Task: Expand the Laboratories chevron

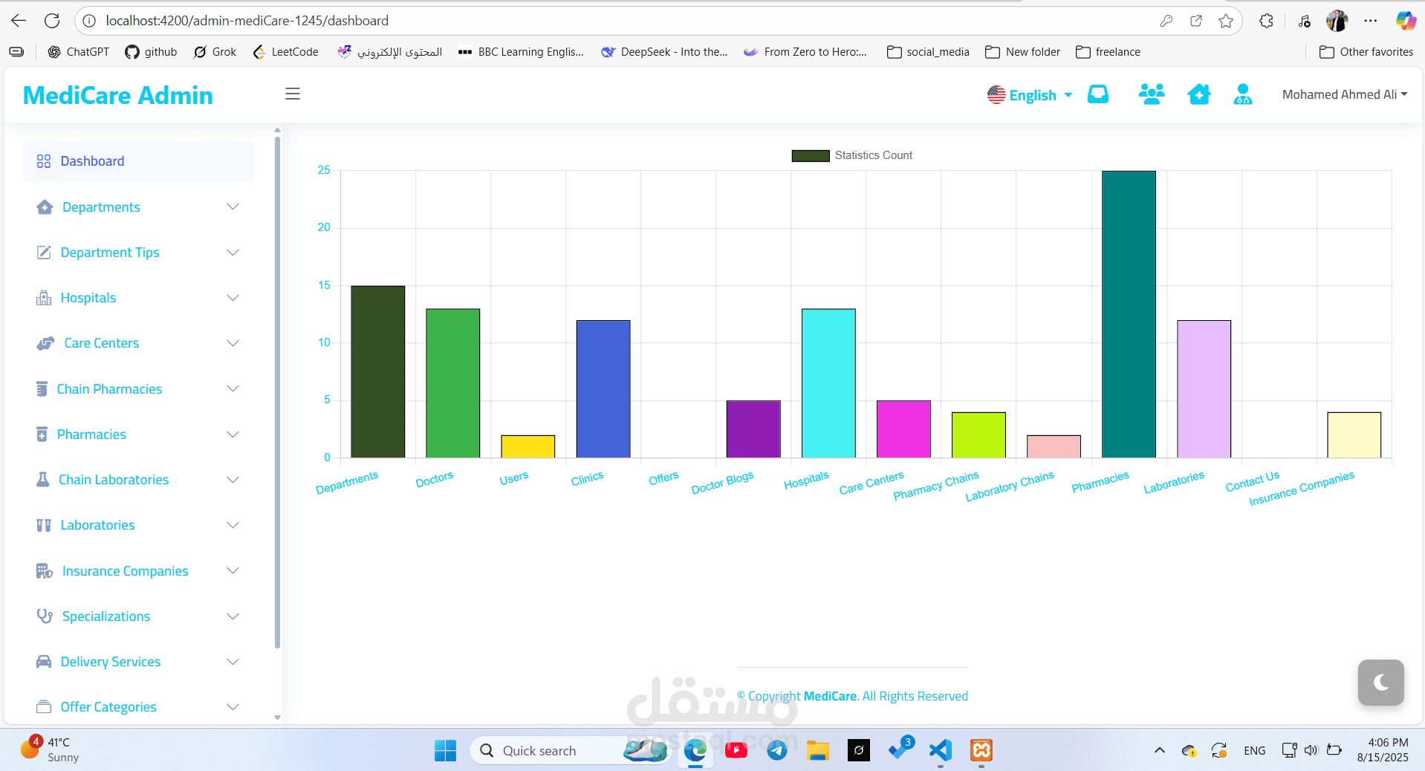Action: [233, 525]
